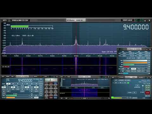This screenshot has width=152, height=114.
Task: Click DEL VRX in the Main window
Action: tap(148, 88)
